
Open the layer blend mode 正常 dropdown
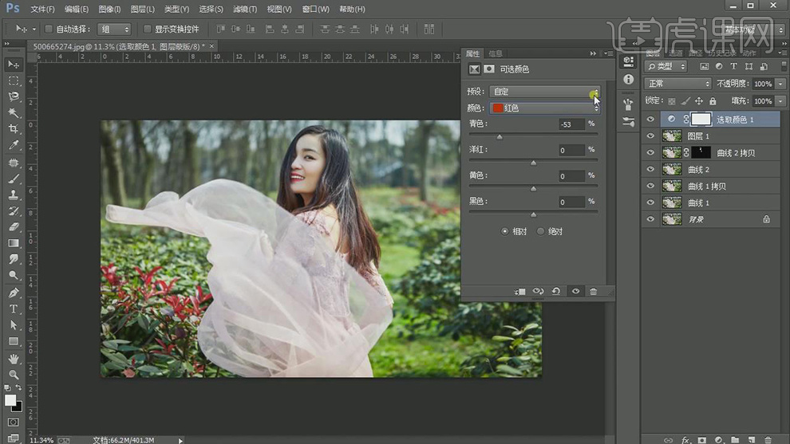[x=677, y=84]
